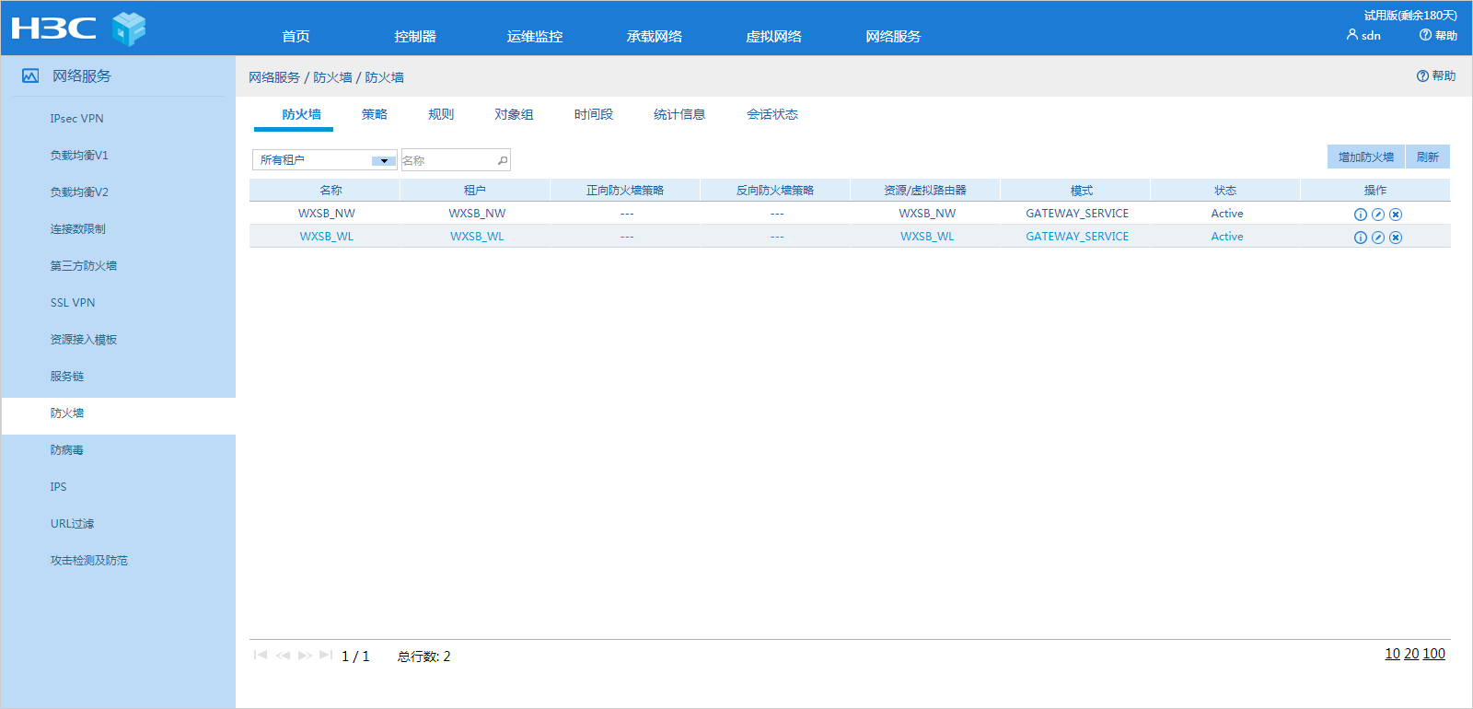Select IPsec VPN in the sidebar
The height and width of the screenshot is (709, 1473).
pyautogui.click(x=76, y=119)
